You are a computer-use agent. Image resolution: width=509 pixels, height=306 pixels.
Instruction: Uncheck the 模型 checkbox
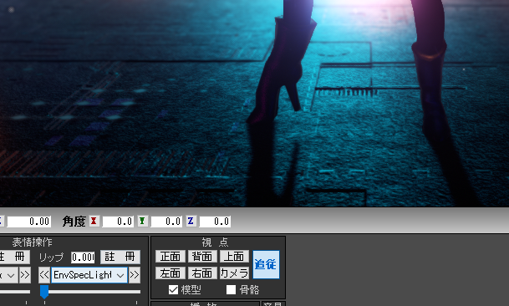[x=173, y=289]
